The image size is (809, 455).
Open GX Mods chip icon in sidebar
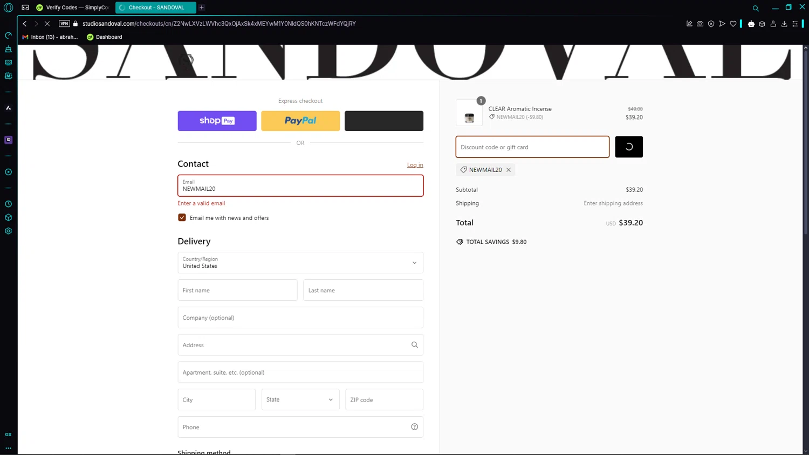coord(8,76)
